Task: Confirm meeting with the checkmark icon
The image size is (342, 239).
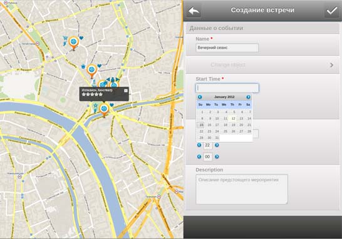Action: click(x=331, y=11)
